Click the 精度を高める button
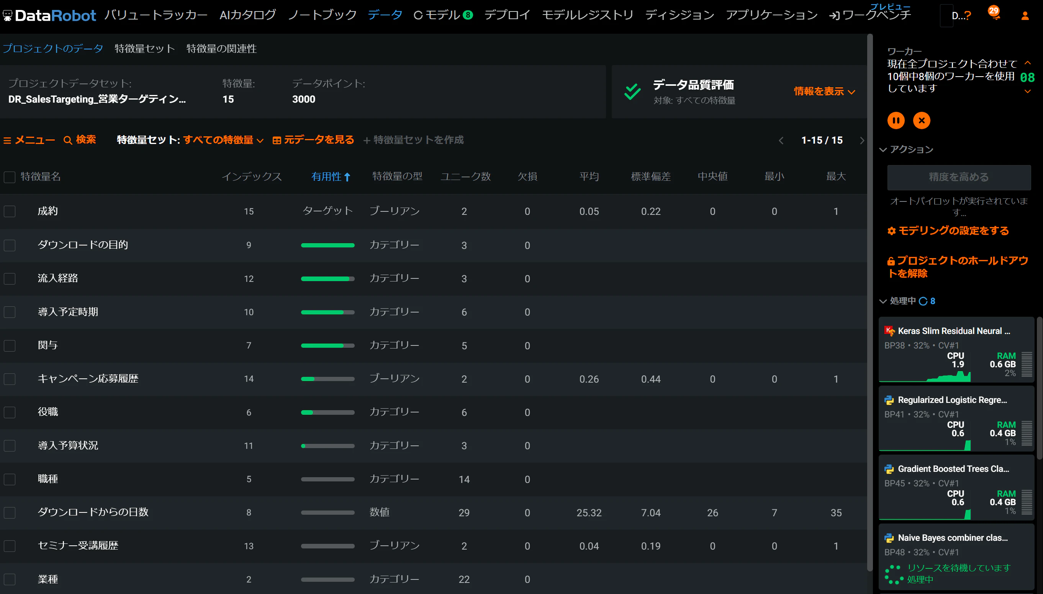This screenshot has height=594, width=1043. pyautogui.click(x=959, y=177)
